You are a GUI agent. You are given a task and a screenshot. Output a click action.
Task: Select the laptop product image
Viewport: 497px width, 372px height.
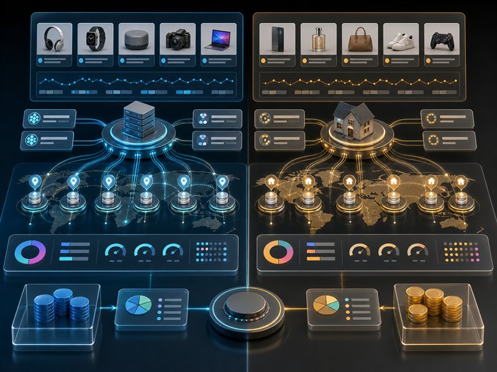[x=219, y=39]
